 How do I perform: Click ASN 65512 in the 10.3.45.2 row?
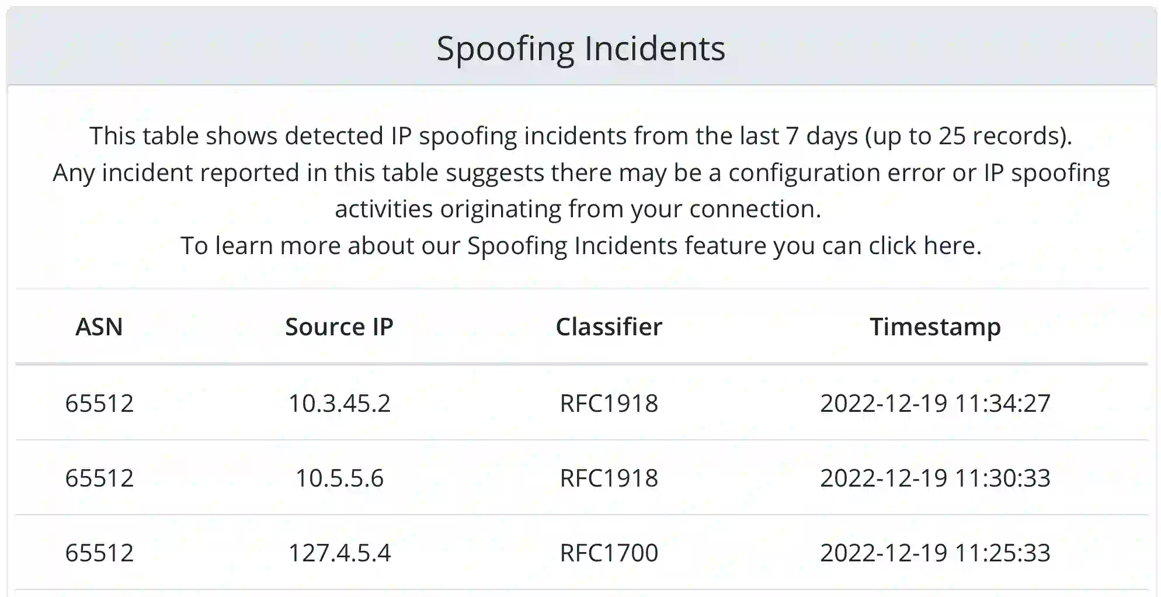pos(99,403)
